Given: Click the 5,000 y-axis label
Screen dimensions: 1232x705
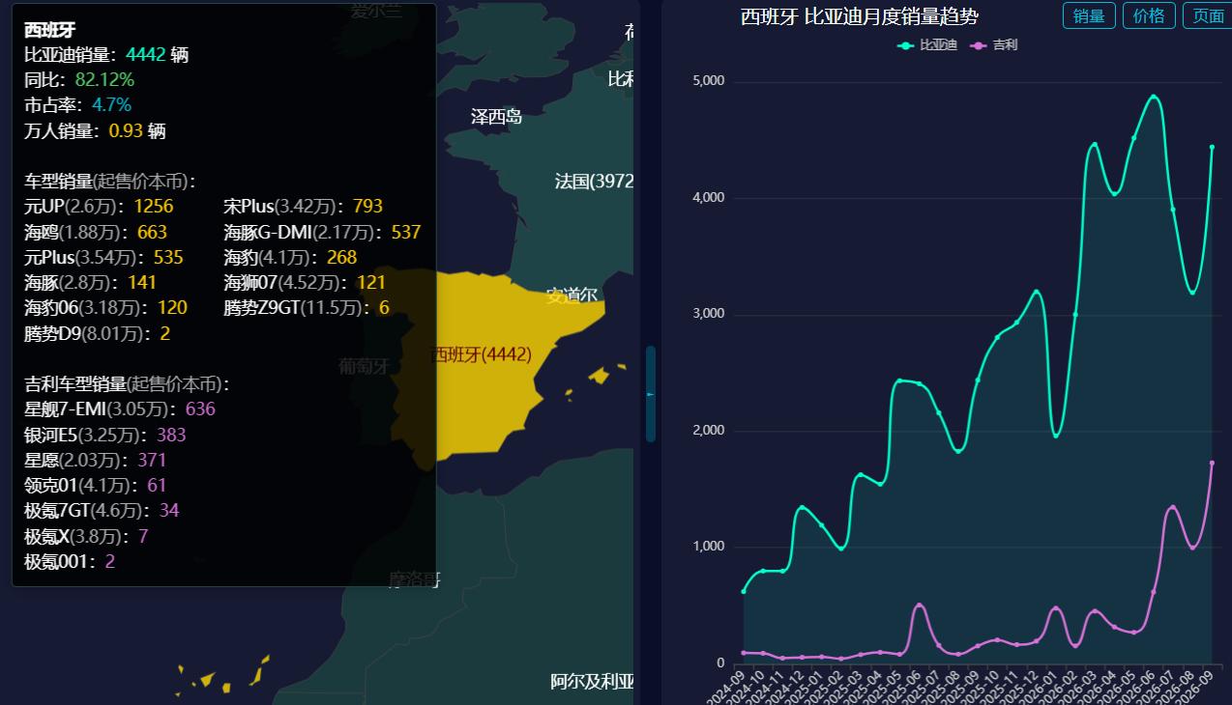Looking at the screenshot, I should tap(709, 81).
